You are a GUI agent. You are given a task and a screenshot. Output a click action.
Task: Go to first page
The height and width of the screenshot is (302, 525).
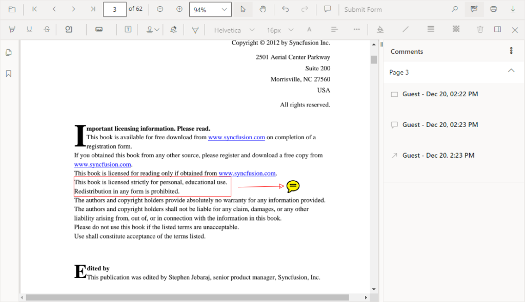click(x=34, y=9)
